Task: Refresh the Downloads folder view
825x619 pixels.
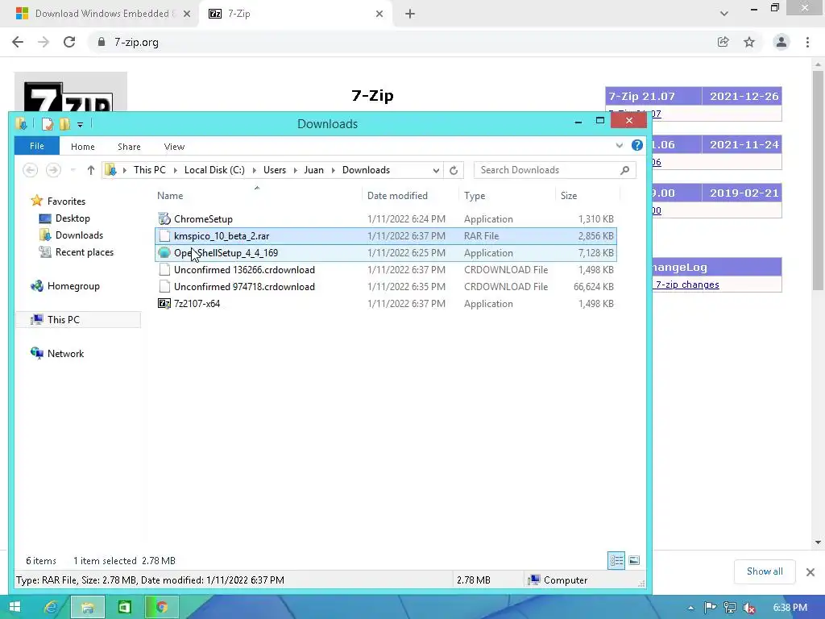Action: (454, 171)
